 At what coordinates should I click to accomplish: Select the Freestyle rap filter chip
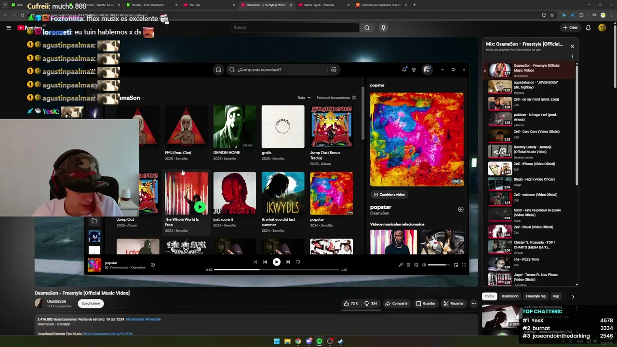[536, 296]
